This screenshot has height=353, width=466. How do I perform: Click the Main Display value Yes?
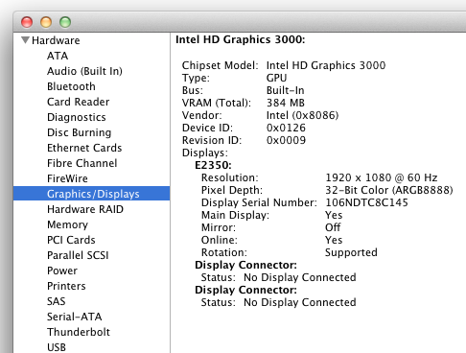pyautogui.click(x=334, y=215)
